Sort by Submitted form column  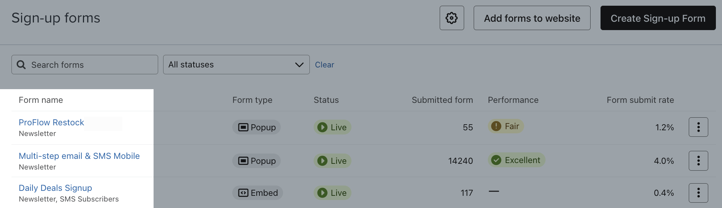[442, 100]
